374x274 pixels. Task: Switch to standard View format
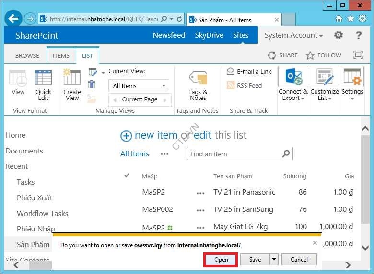click(18, 82)
